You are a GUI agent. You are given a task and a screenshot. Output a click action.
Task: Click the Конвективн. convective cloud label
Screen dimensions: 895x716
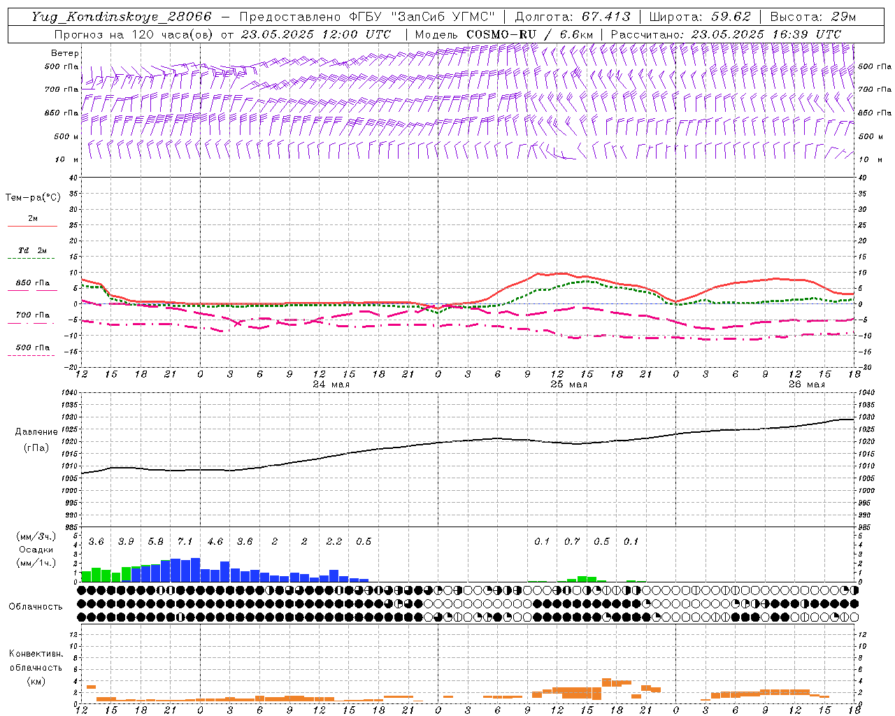tap(36, 654)
